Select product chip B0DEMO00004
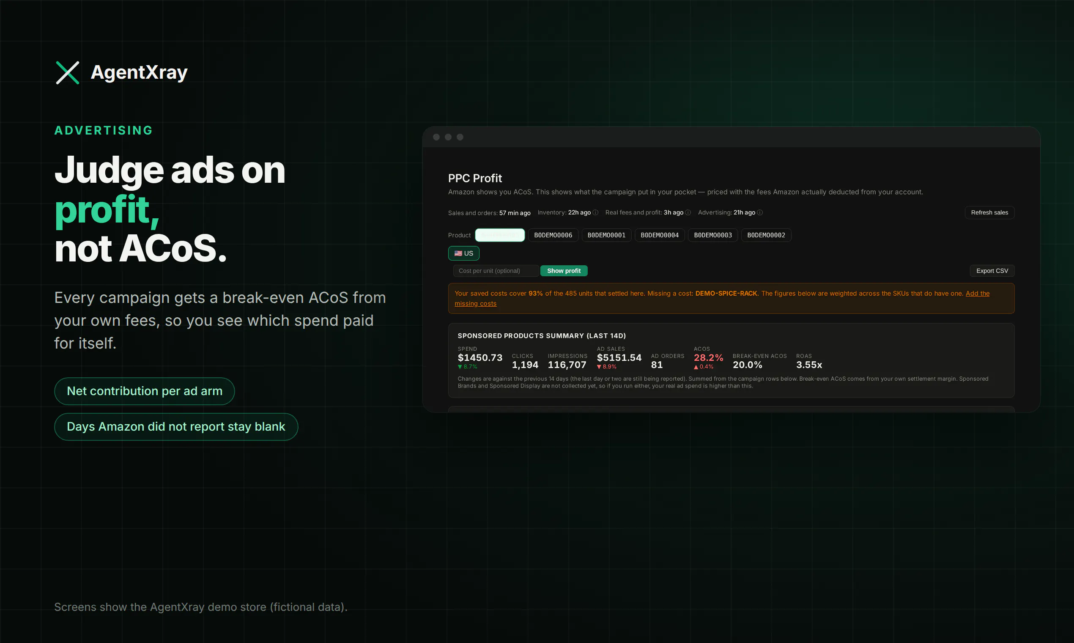1074x643 pixels. [660, 235]
